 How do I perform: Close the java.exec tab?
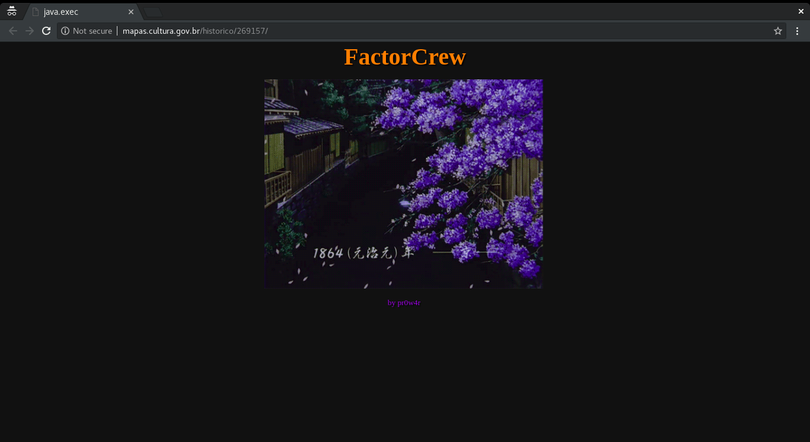[x=131, y=12]
